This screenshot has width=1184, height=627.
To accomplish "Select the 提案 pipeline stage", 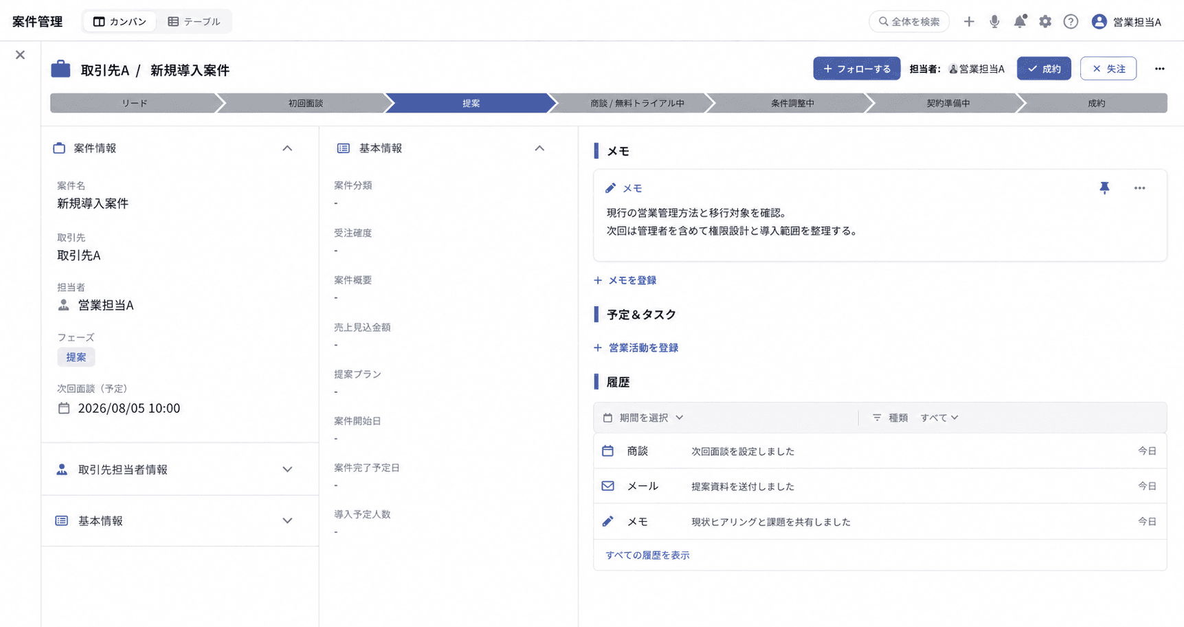I will (471, 103).
